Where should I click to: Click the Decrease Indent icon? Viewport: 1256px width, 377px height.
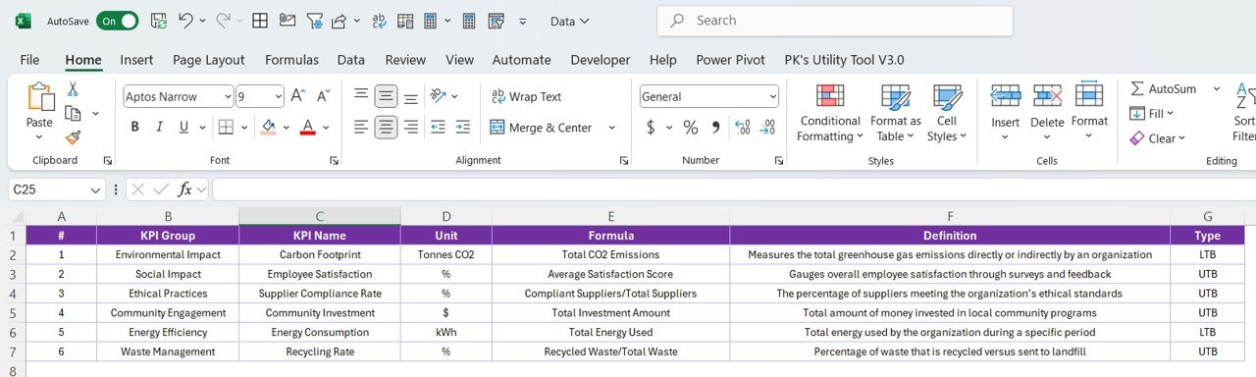438,127
